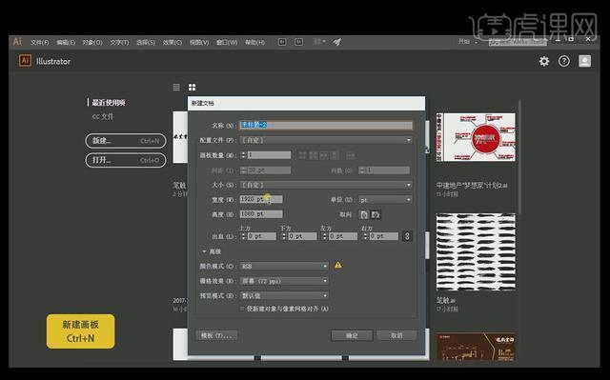Click the 宽度 width field showing 1920 pt
This screenshot has width=610, height=380.
point(261,199)
